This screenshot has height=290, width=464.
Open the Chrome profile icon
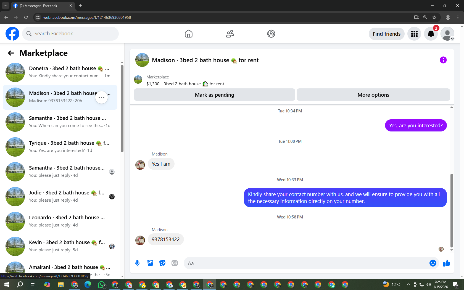coord(448,17)
